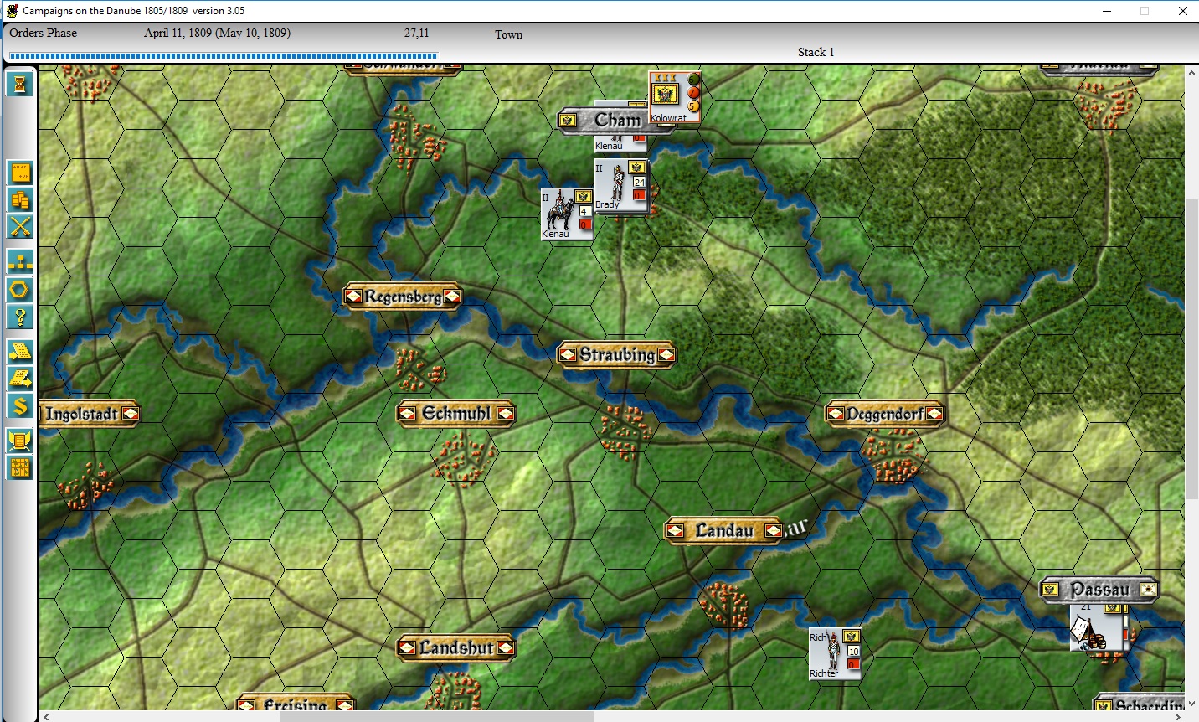1199x722 pixels.
Task: Click the application icon in title bar
Action: tap(12, 11)
